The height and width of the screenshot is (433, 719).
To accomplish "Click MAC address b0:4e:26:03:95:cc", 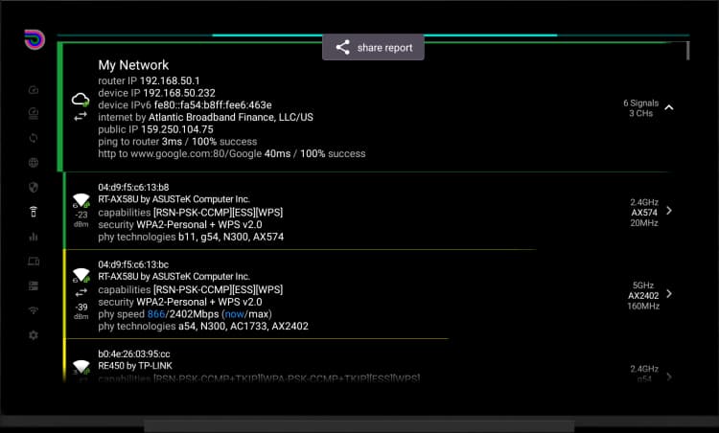I will click(134, 354).
